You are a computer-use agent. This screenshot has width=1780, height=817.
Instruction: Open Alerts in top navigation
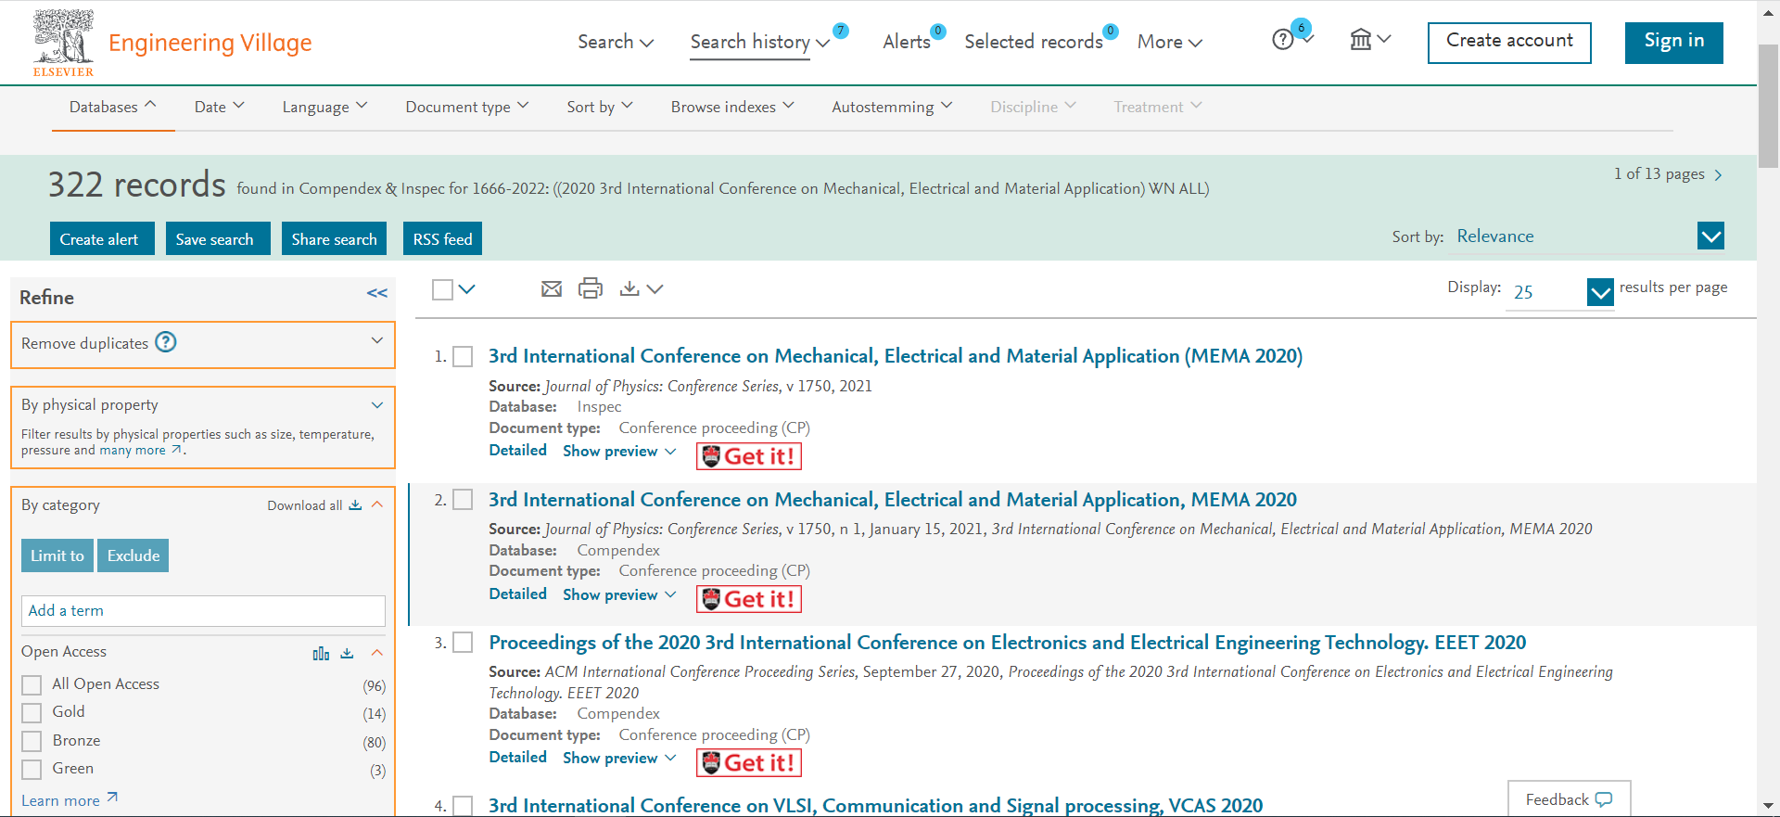point(907,42)
